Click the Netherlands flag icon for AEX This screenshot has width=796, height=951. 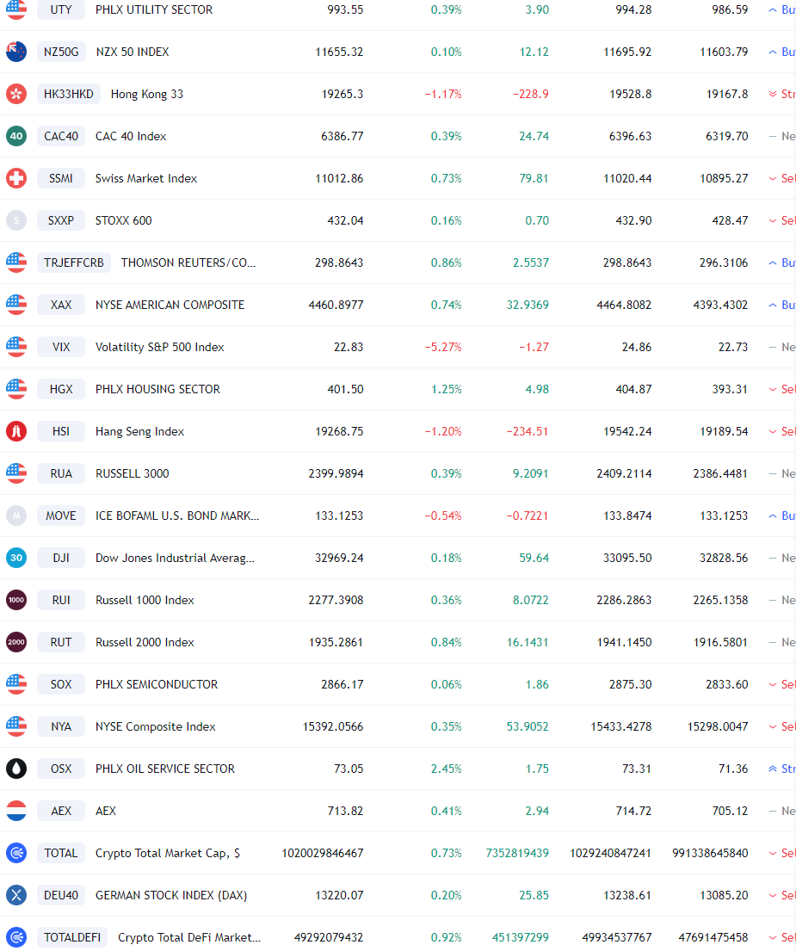16,811
